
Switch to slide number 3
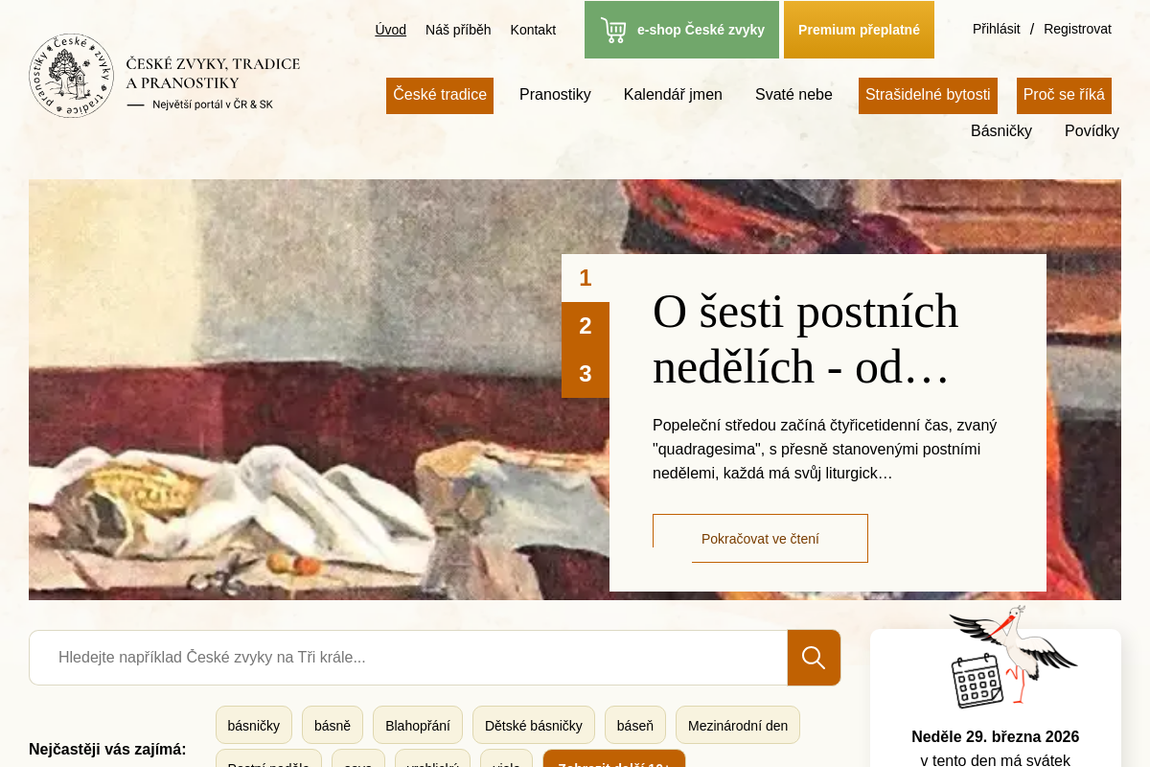[586, 374]
